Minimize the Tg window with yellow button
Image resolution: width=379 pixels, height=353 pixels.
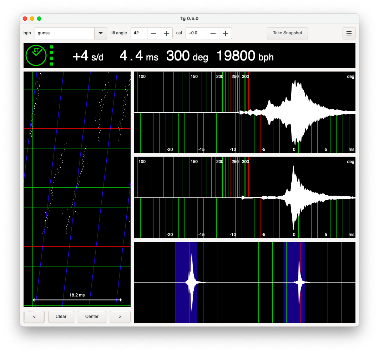[x=32, y=19]
